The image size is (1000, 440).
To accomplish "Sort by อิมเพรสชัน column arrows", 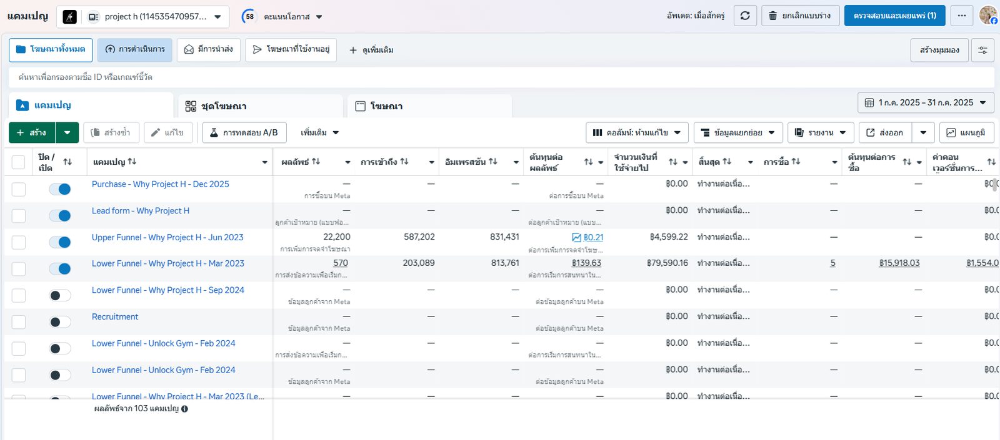I will pos(493,162).
